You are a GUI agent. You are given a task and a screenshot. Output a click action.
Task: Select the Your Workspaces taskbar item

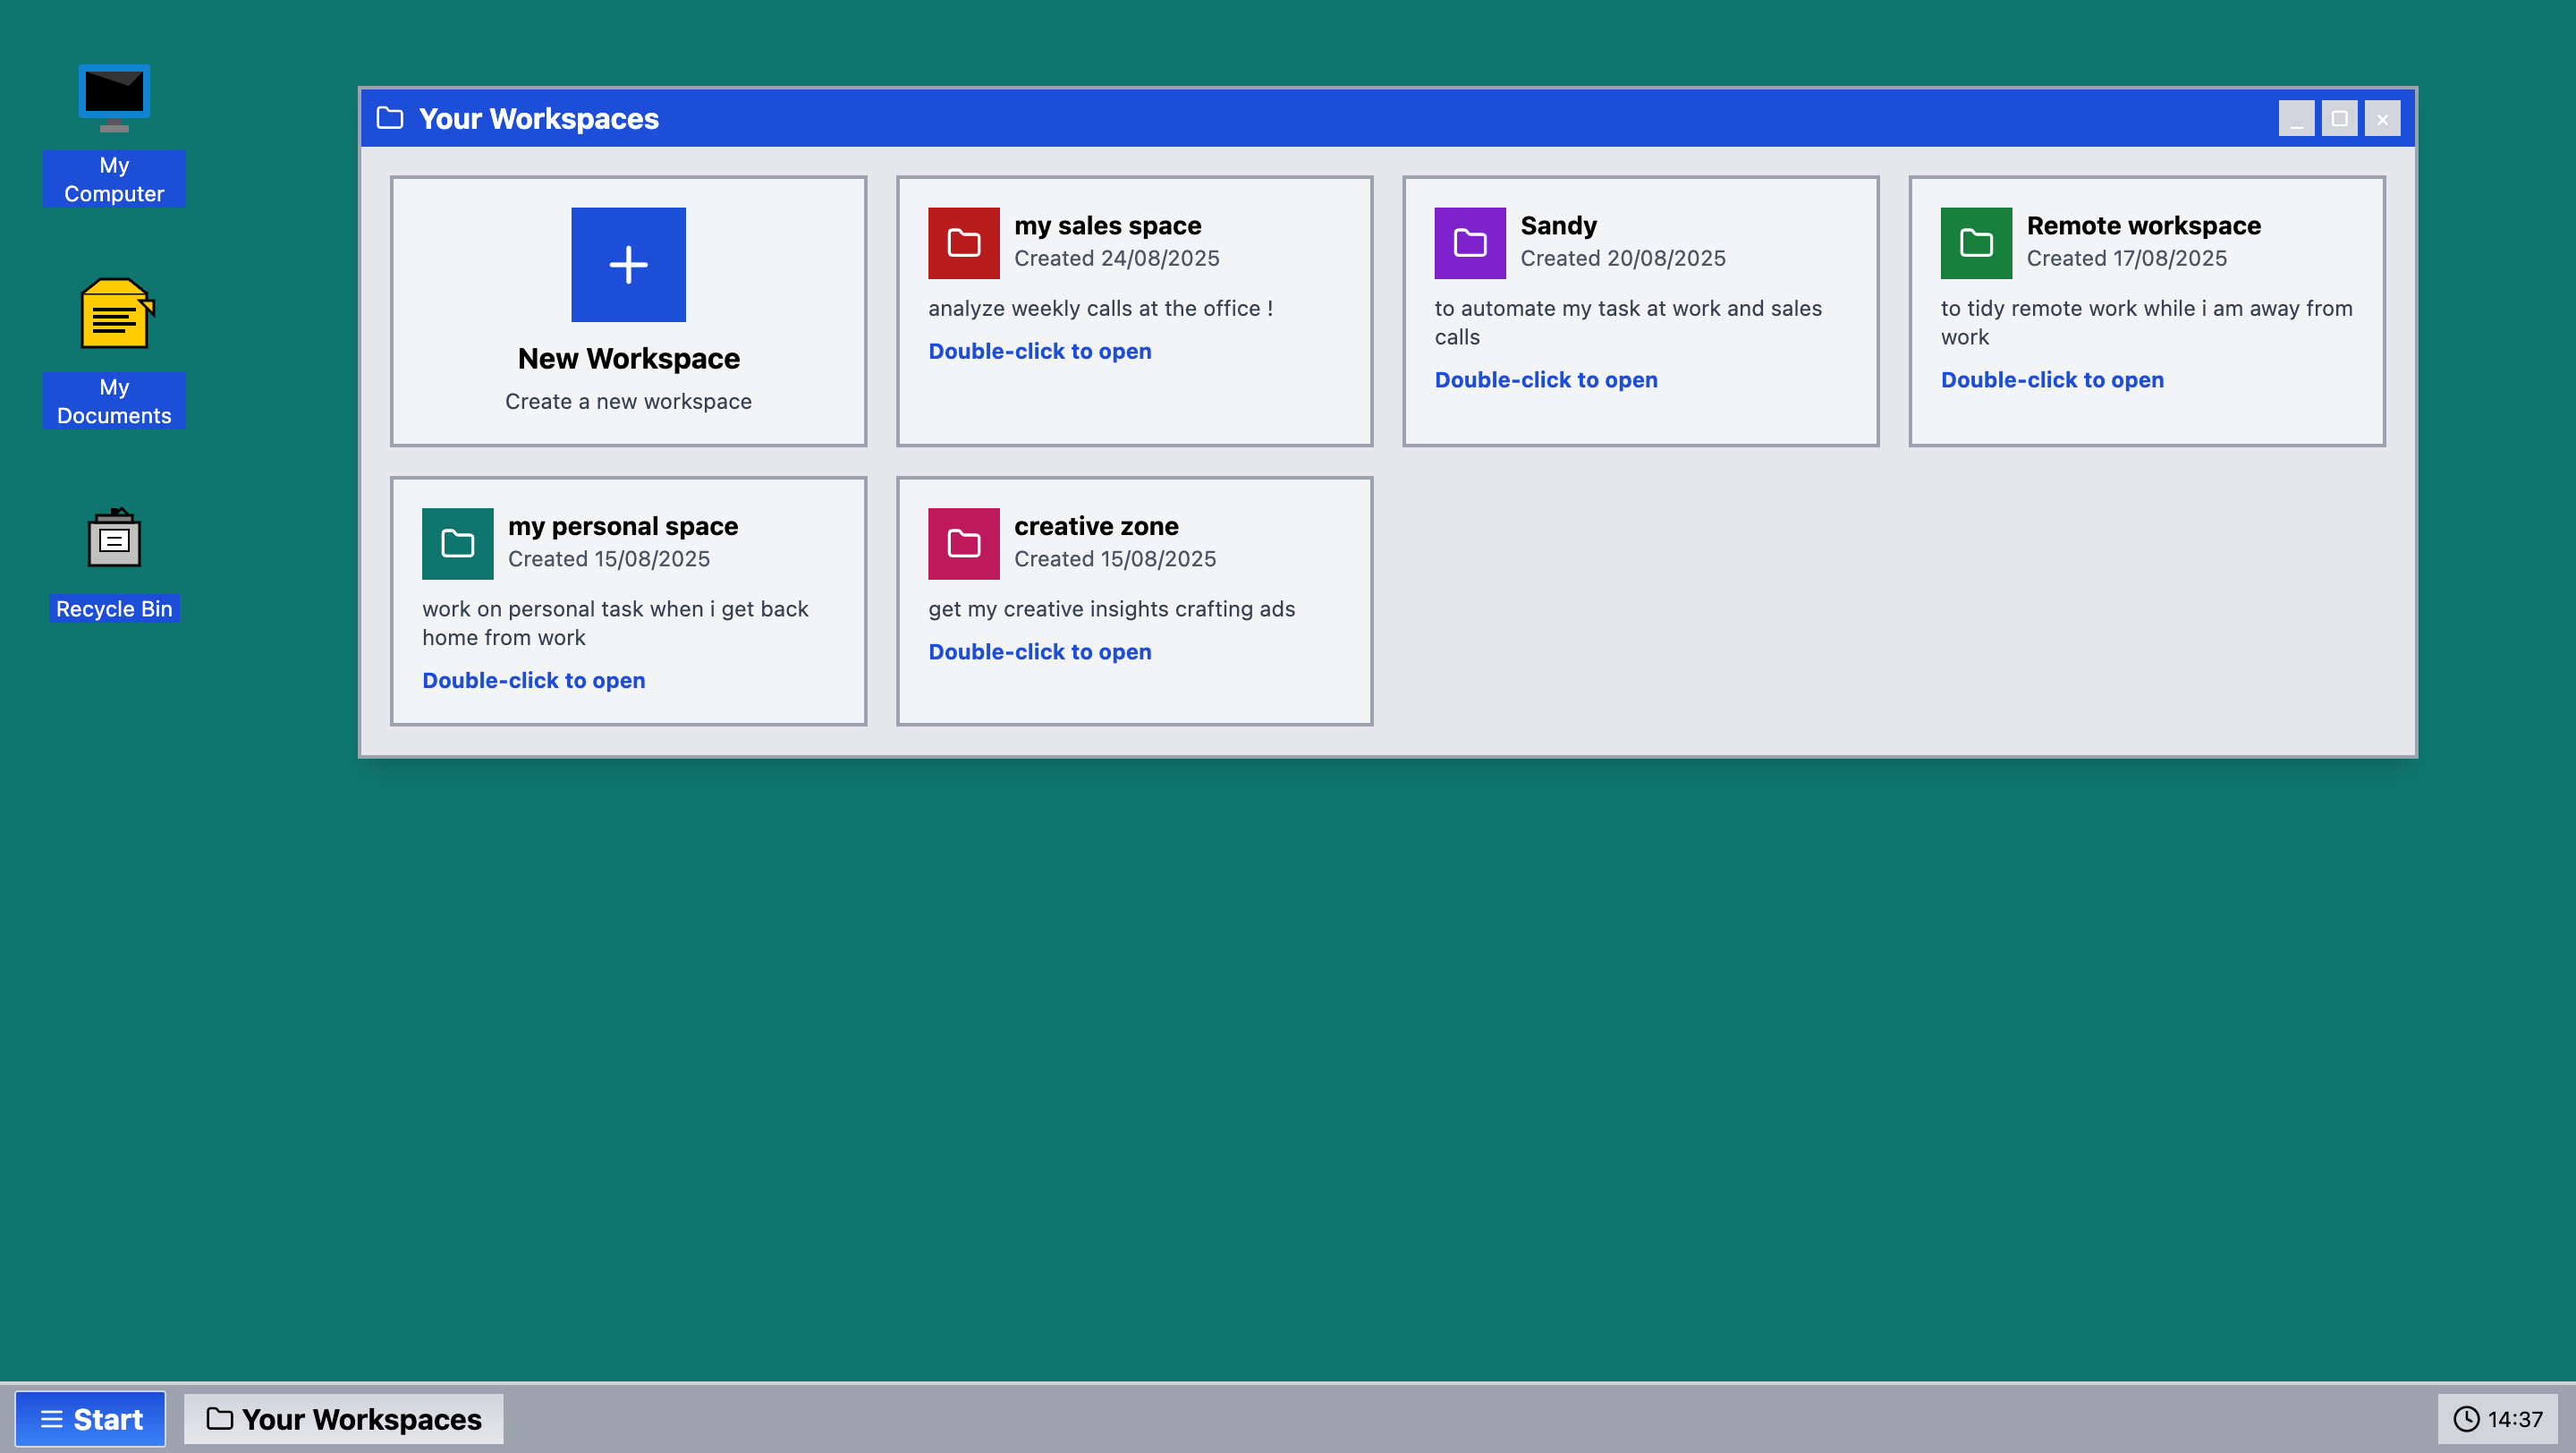[343, 1418]
